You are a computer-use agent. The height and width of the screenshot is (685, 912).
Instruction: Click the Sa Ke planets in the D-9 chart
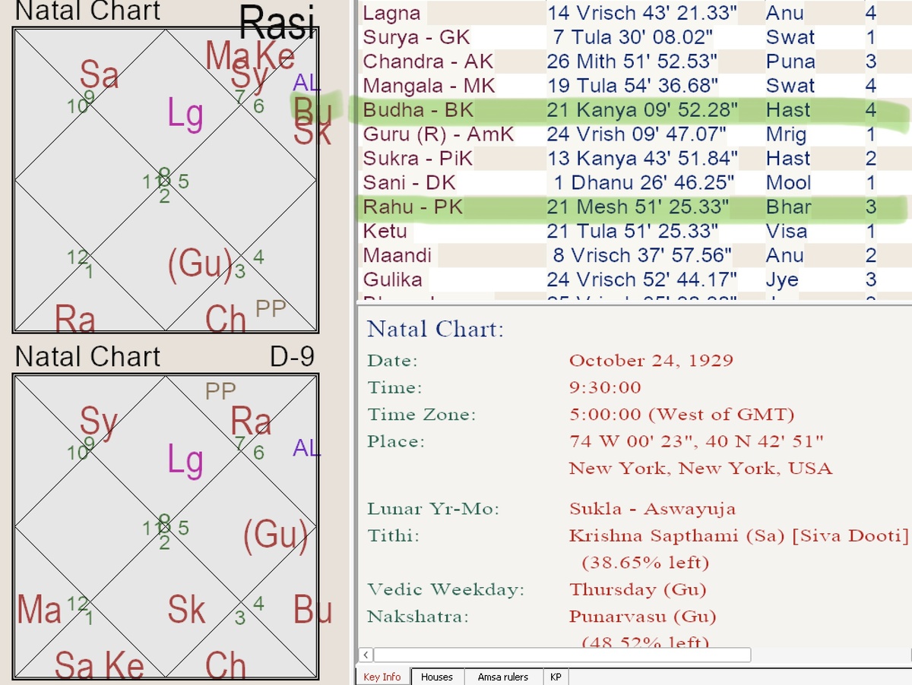click(x=100, y=666)
